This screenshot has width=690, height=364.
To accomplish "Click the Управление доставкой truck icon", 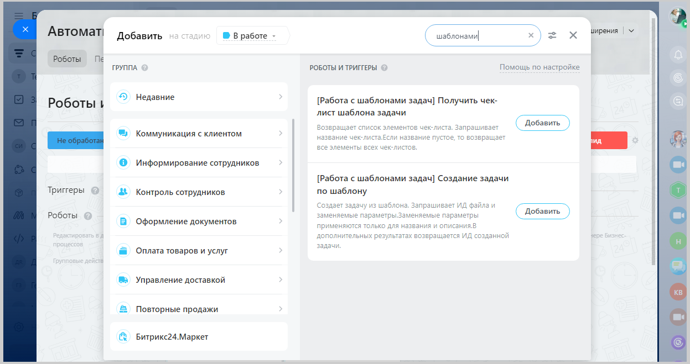I will click(123, 280).
